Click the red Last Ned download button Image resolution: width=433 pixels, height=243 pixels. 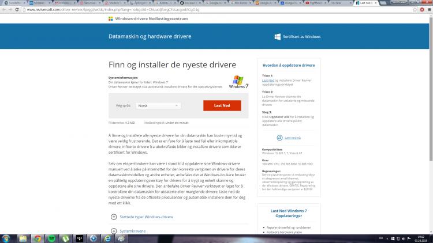222,105
